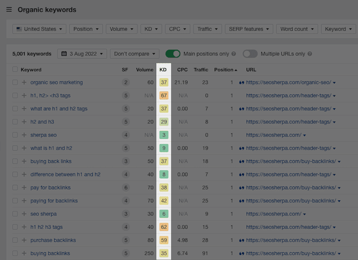Click the US flag icon in country filter
358x260 pixels.
coord(19,29)
